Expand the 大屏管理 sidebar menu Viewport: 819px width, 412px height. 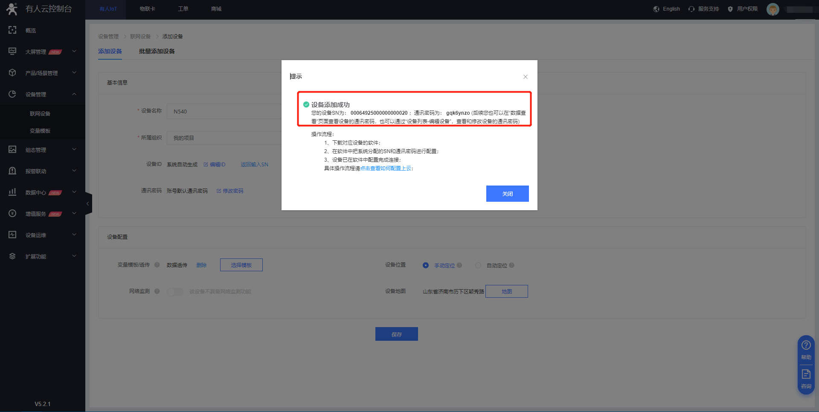pyautogui.click(x=42, y=52)
